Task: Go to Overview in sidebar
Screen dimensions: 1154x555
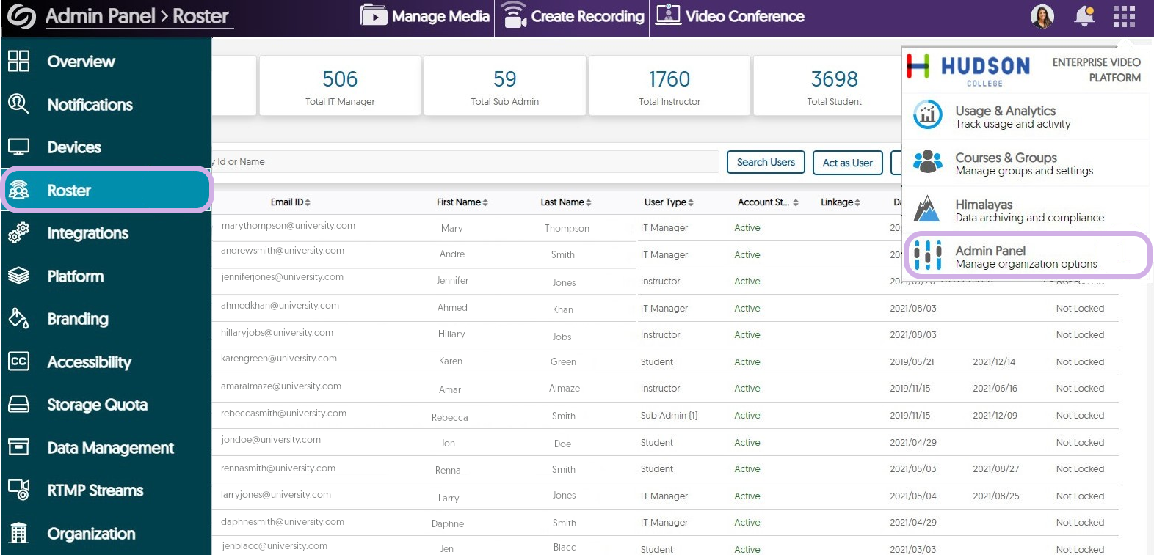Action: (81, 62)
